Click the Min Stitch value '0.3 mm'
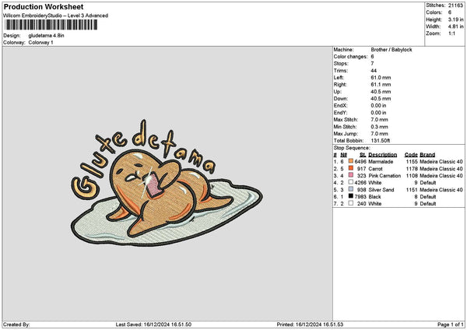The height and width of the screenshot is (330, 467). tap(379, 127)
